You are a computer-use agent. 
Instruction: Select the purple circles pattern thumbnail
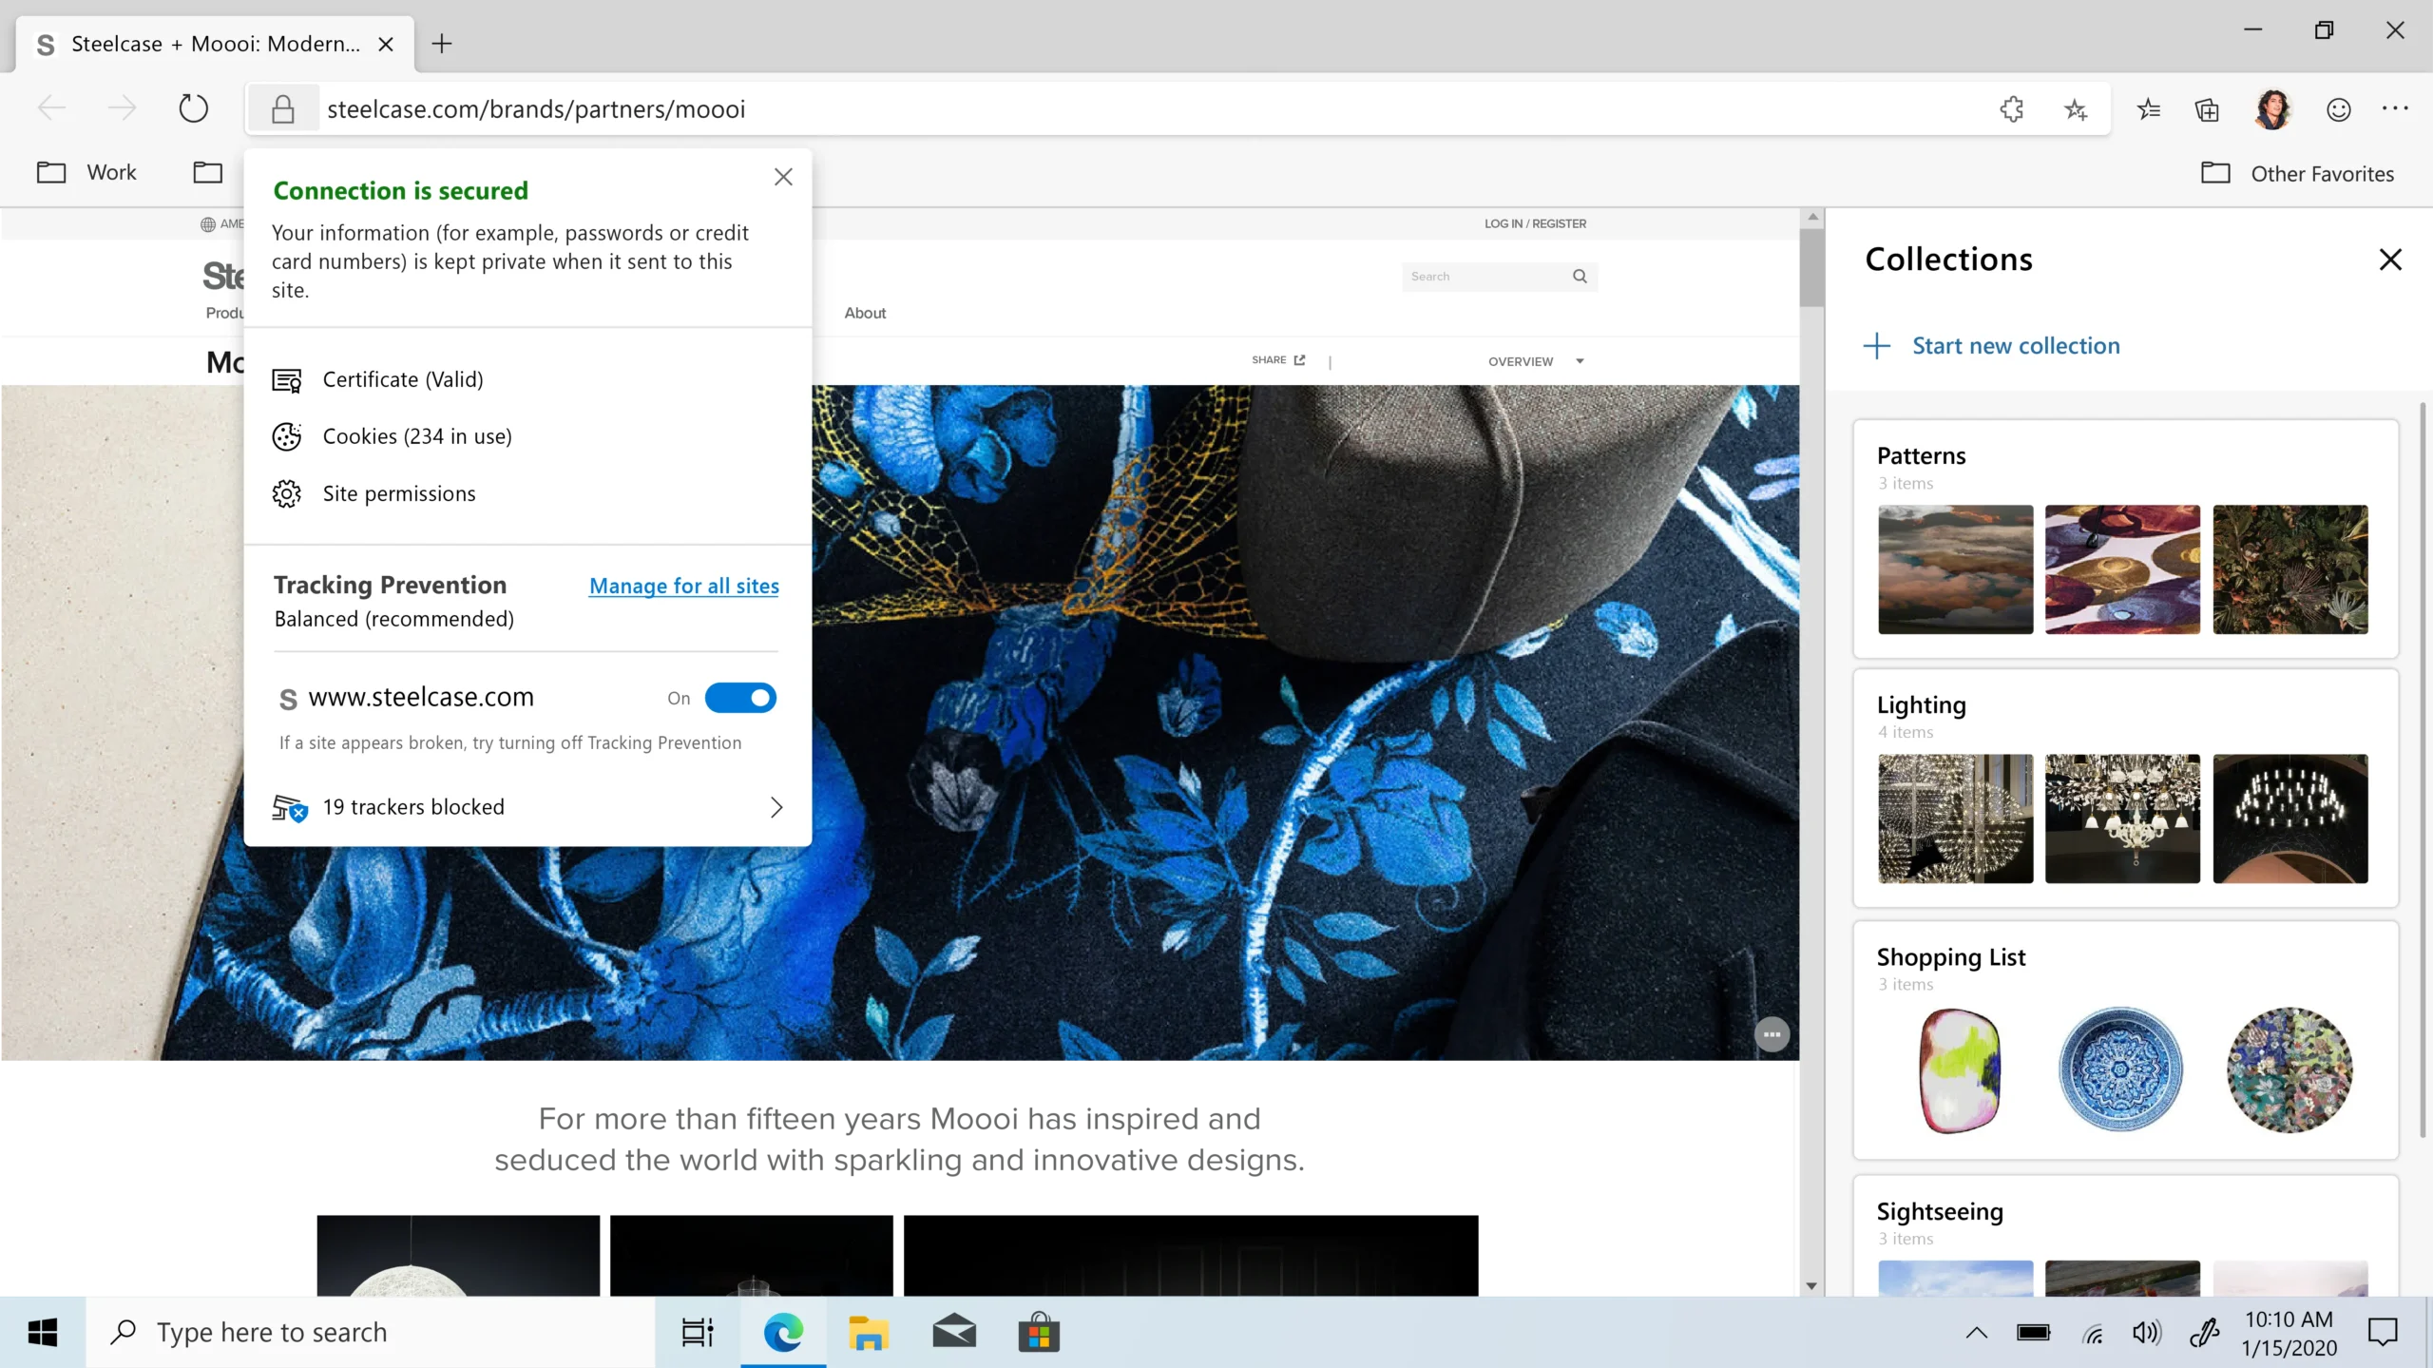[2122, 569]
